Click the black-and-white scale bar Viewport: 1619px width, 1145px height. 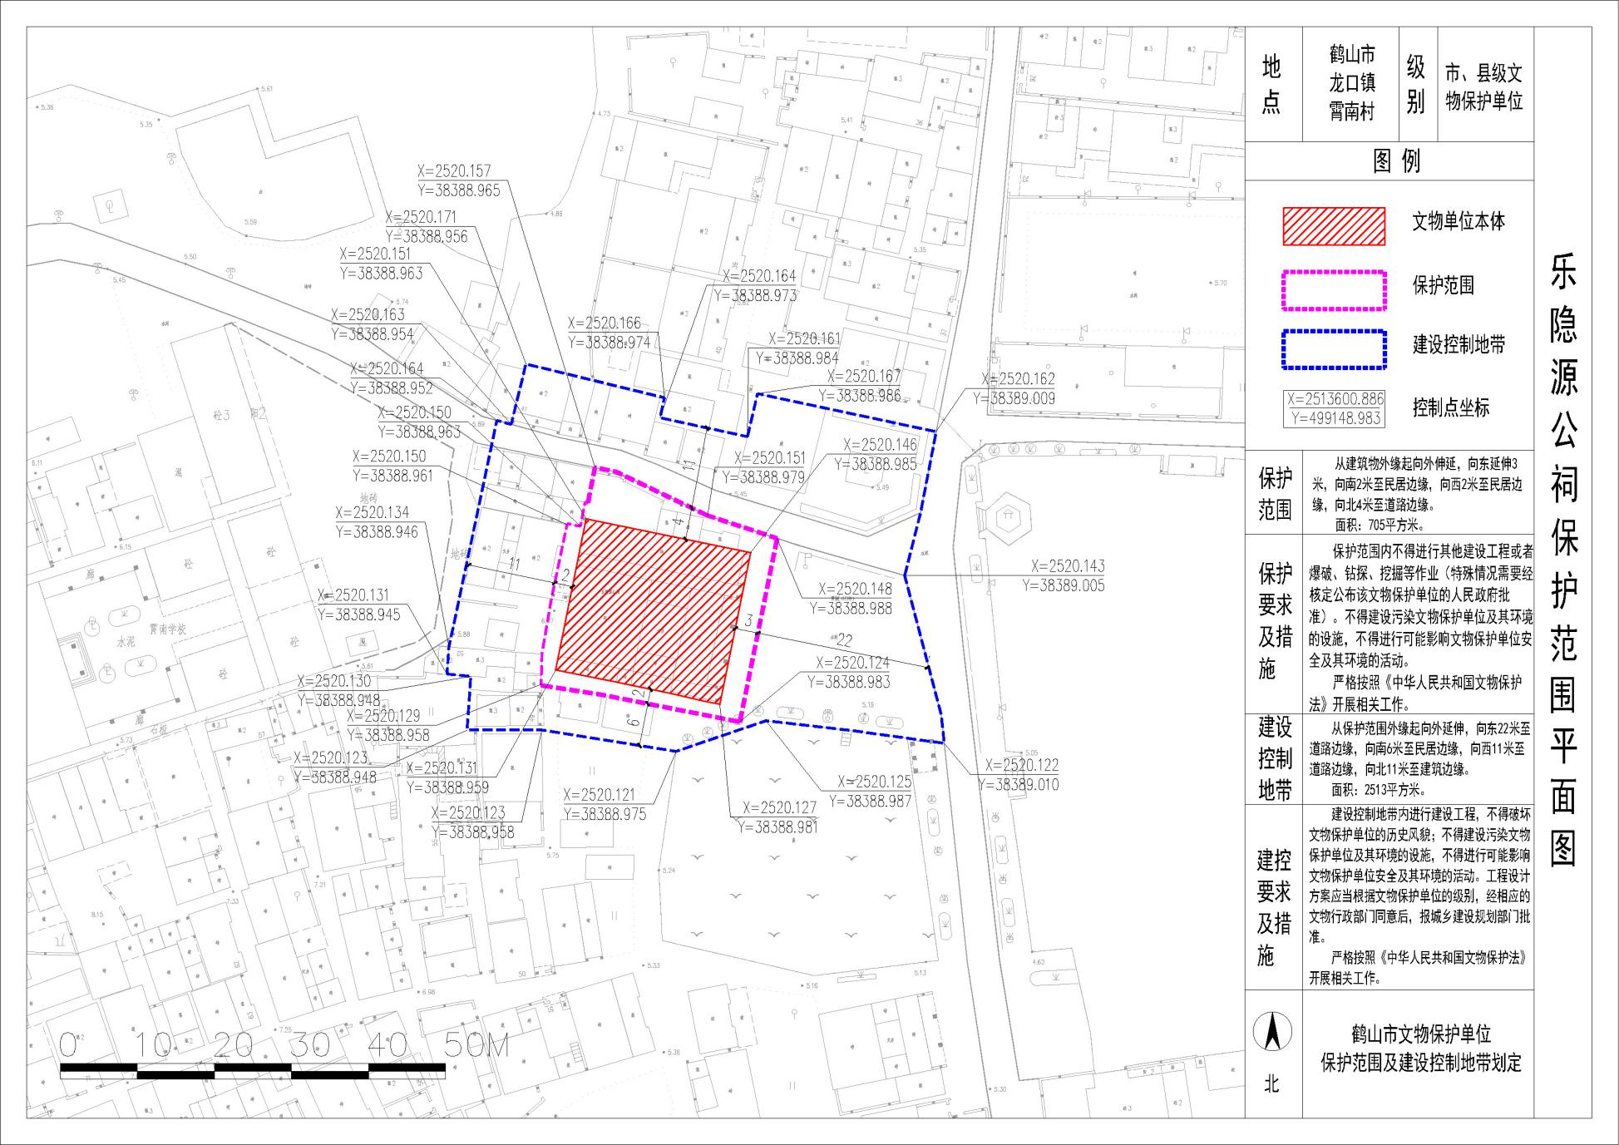click(252, 1071)
